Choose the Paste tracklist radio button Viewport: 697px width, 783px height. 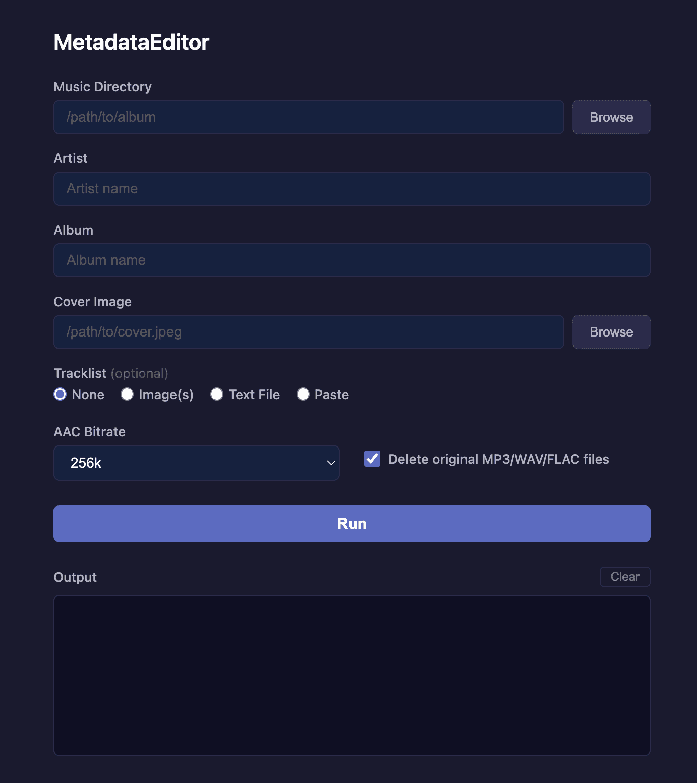click(x=303, y=394)
